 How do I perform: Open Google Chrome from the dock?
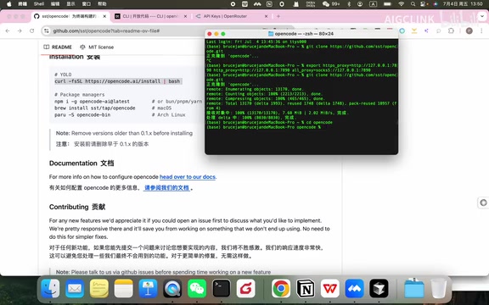click(x=281, y=288)
